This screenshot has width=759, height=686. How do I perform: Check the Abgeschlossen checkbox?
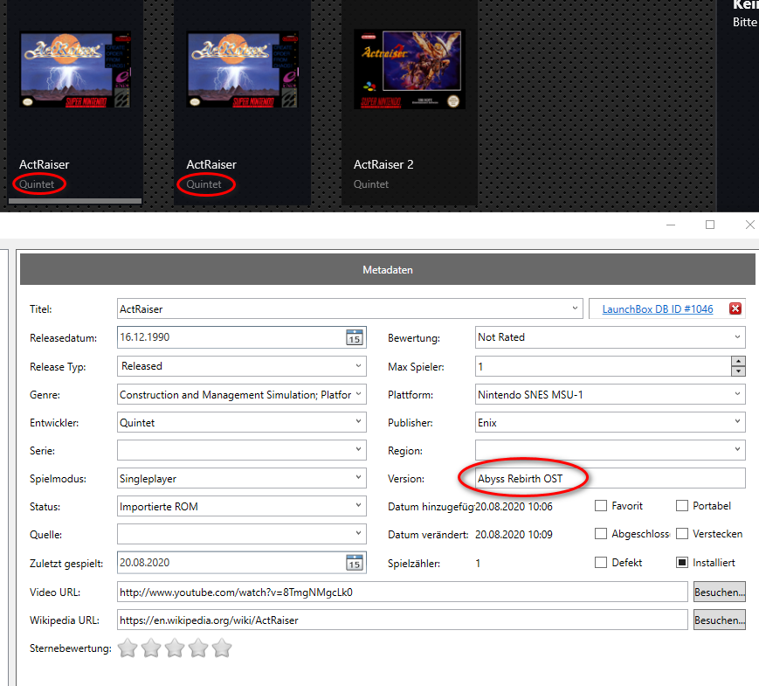[601, 534]
